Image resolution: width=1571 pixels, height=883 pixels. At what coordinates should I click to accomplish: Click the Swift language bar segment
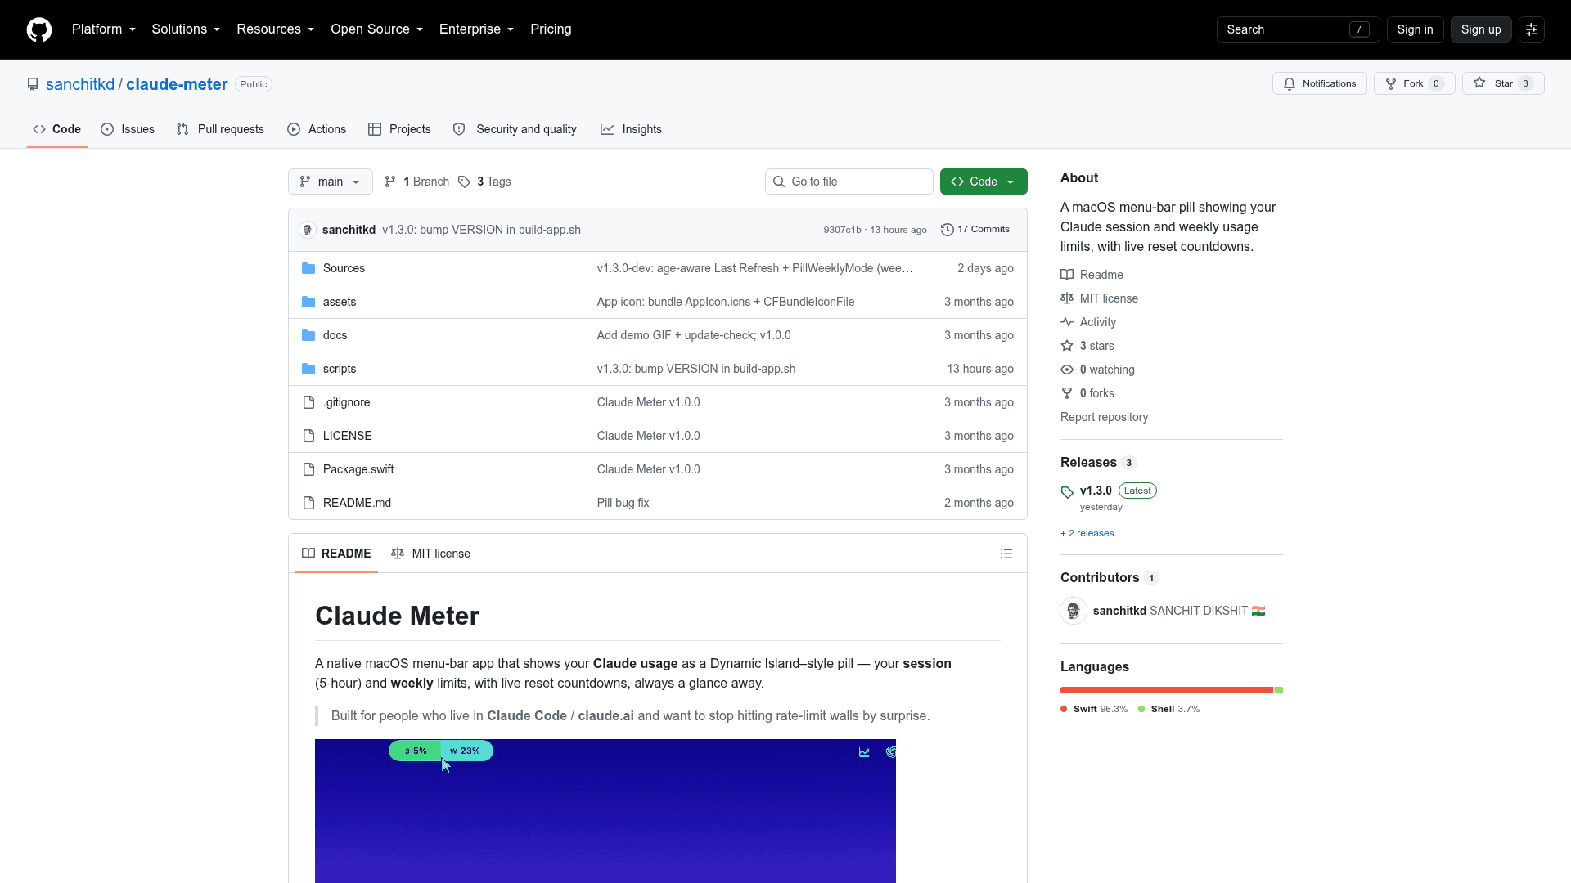1167,690
